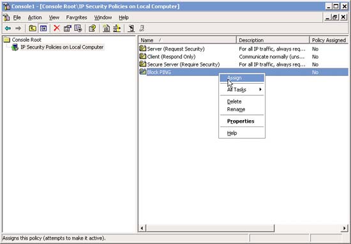Image resolution: width=351 pixels, height=244 pixels.
Task: Click the Policy Assigned column header
Action: click(x=329, y=40)
